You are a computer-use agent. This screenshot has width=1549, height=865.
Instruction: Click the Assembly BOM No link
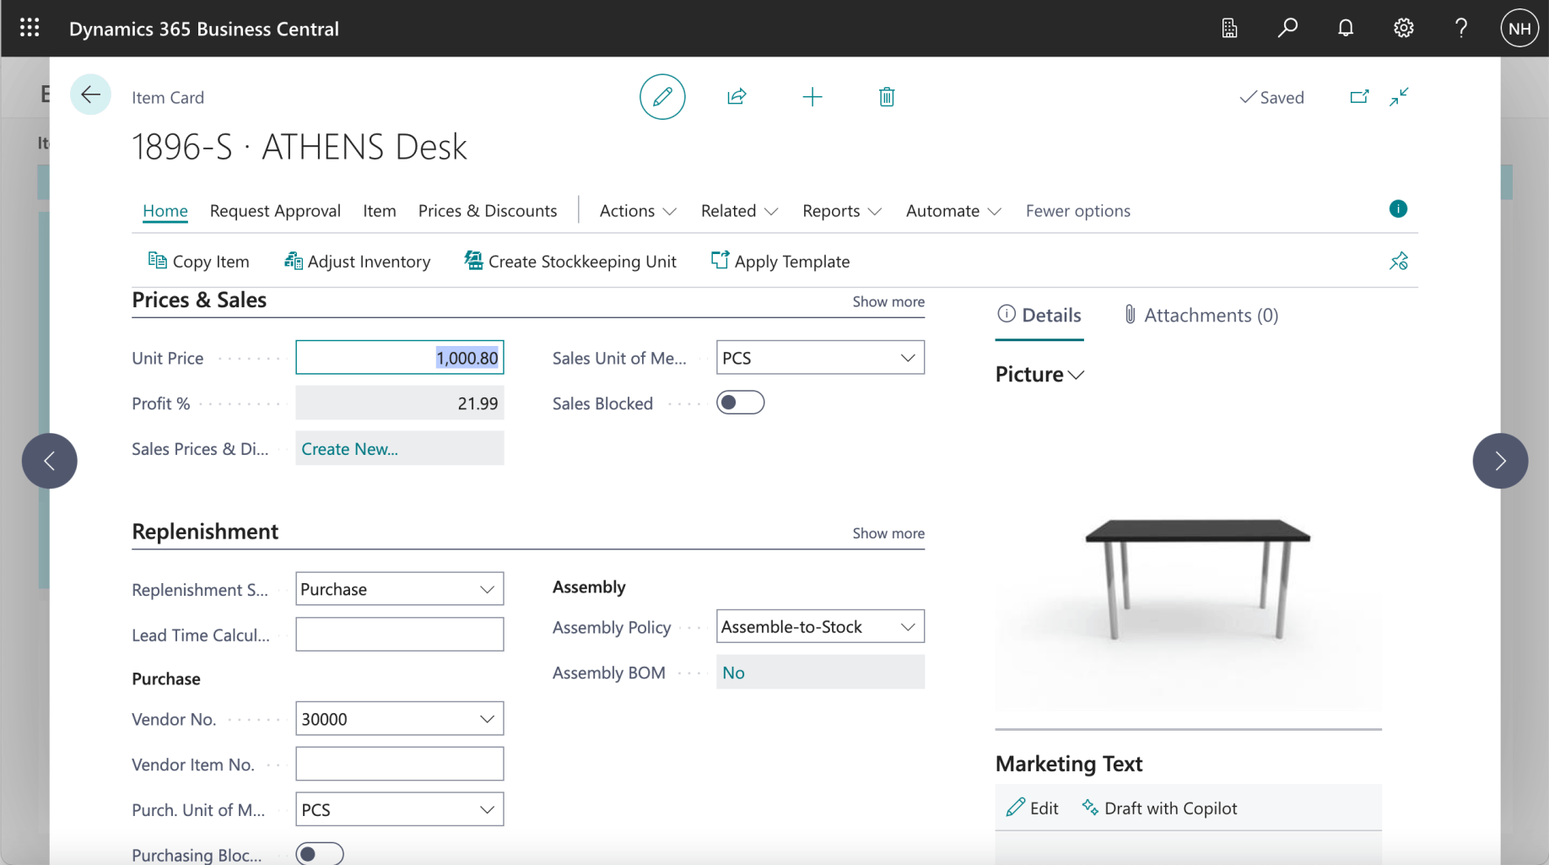[x=733, y=673]
